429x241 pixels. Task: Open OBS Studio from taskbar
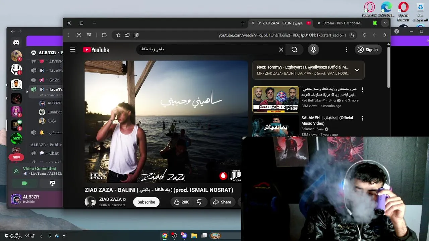[174, 236]
